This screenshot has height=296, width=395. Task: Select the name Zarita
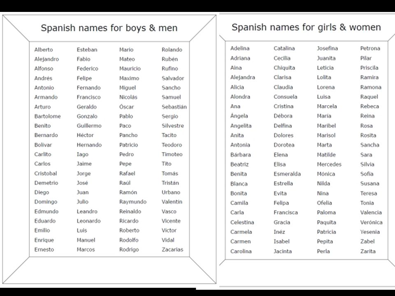[368, 251]
